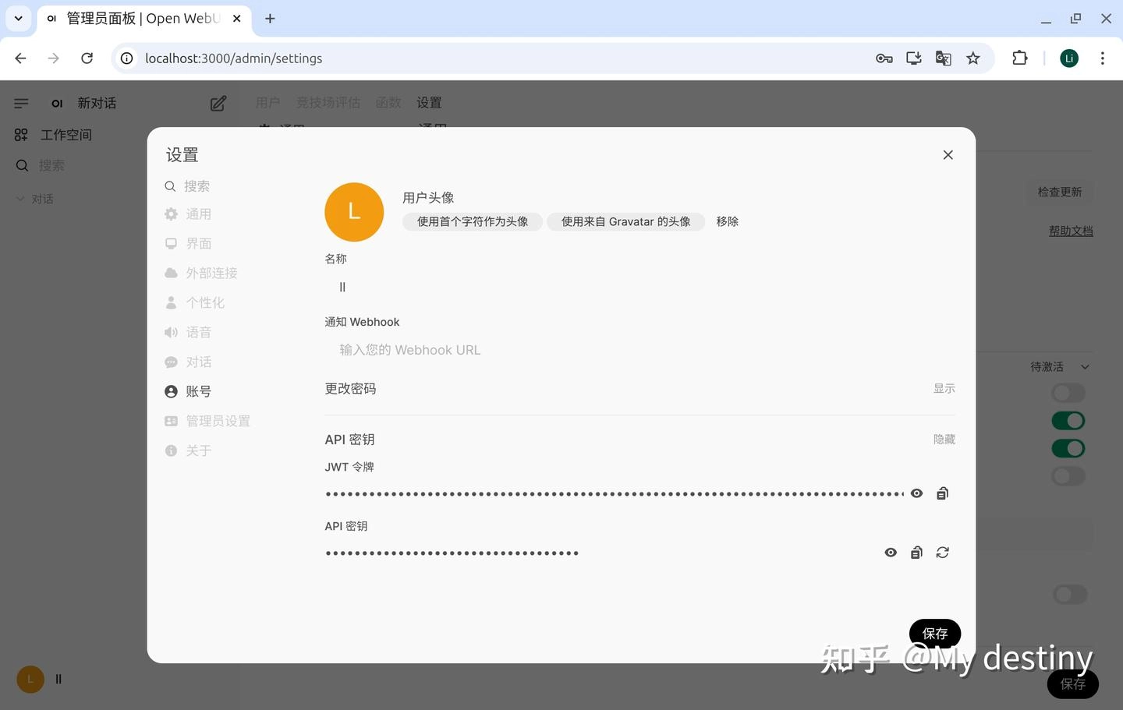Image resolution: width=1123 pixels, height=710 pixels.
Task: Switch to 外部连接 settings section
Action: pos(211,274)
